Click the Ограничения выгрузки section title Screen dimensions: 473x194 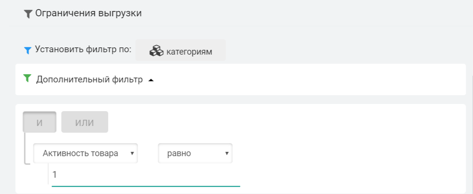click(88, 13)
